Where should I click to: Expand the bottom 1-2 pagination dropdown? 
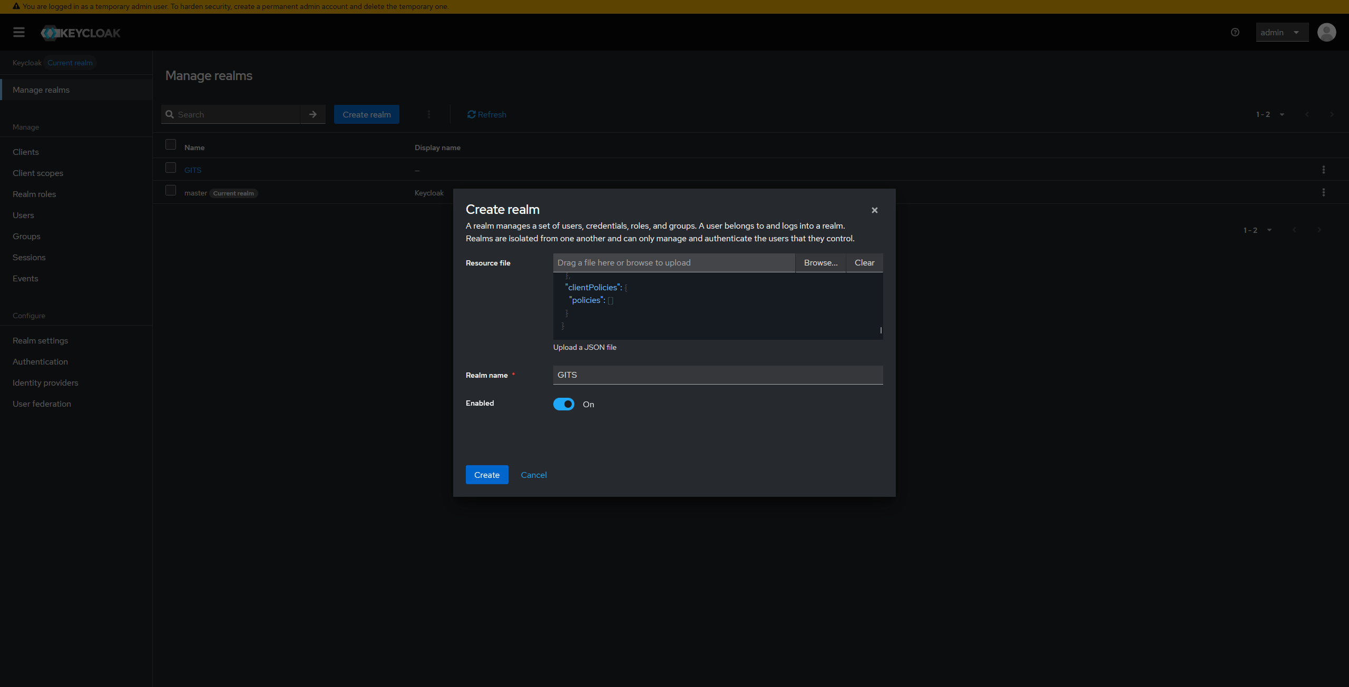pos(1258,230)
